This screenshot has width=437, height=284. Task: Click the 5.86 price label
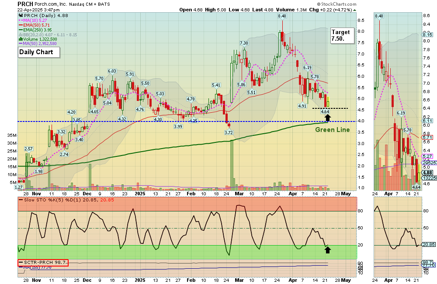(241, 85)
